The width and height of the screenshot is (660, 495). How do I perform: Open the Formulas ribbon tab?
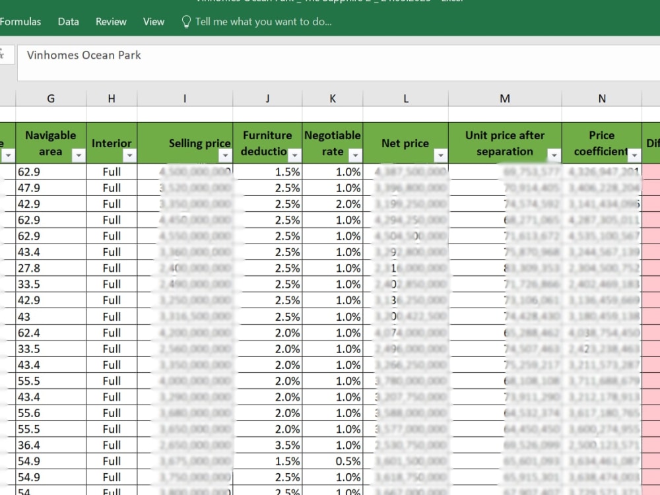click(20, 22)
